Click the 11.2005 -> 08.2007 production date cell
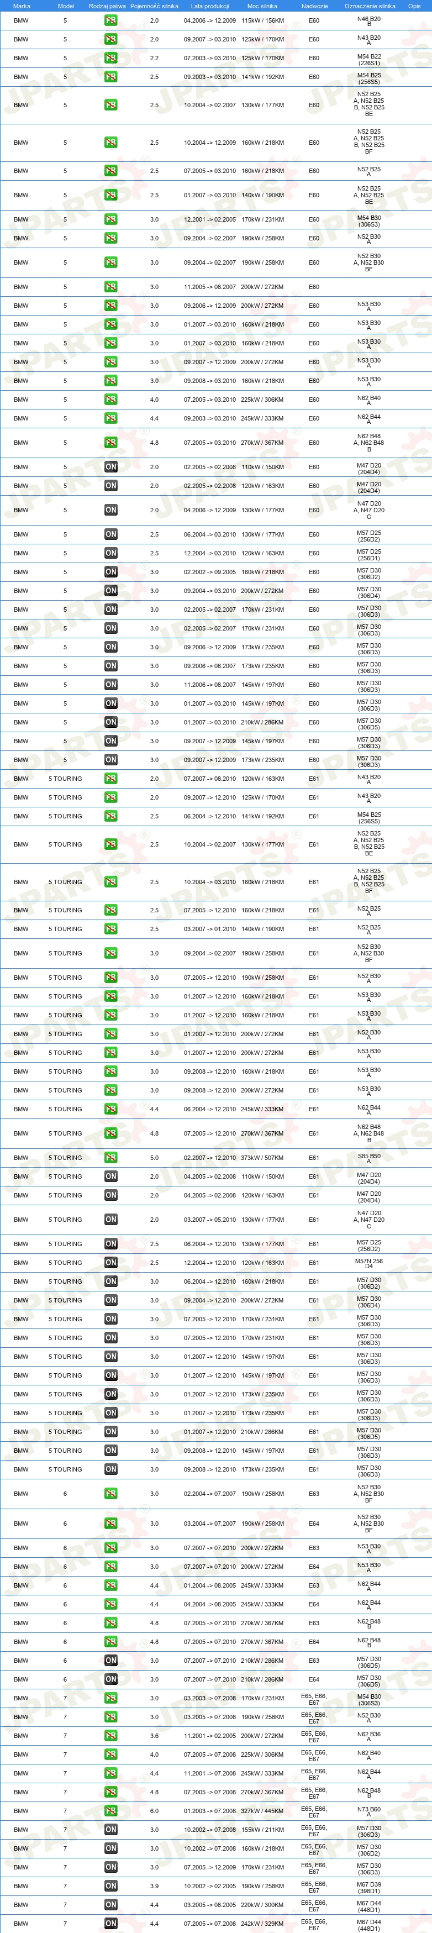The height and width of the screenshot is (1933, 432). coord(210,287)
